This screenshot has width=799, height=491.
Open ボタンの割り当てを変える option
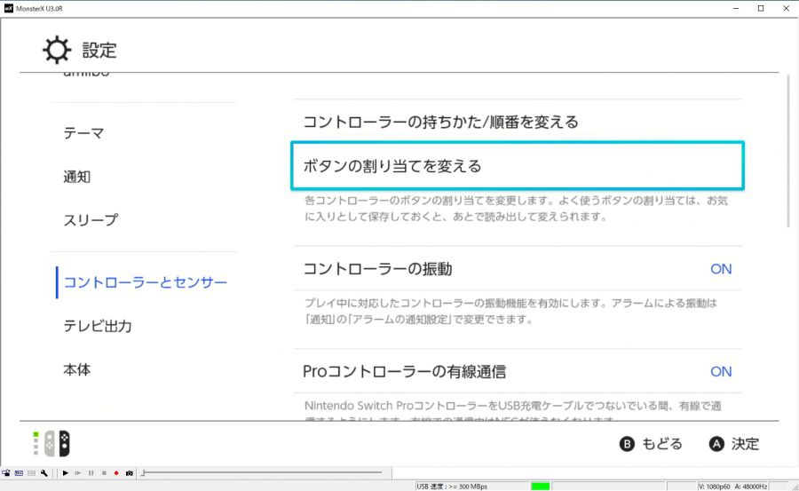coord(518,166)
